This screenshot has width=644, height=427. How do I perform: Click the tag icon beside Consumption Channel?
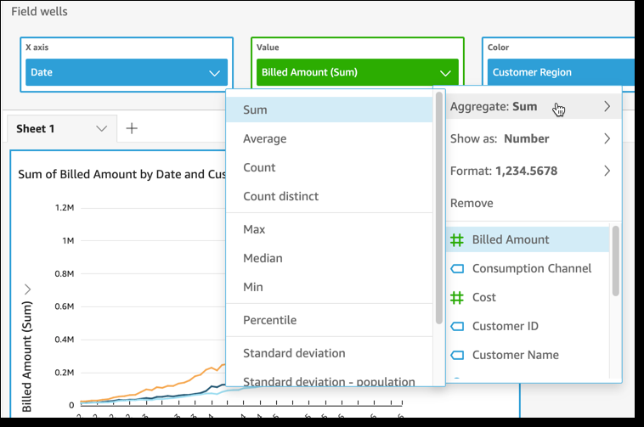(x=456, y=269)
